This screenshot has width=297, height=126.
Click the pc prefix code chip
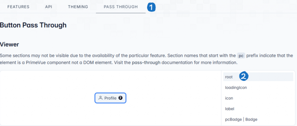tap(241, 55)
